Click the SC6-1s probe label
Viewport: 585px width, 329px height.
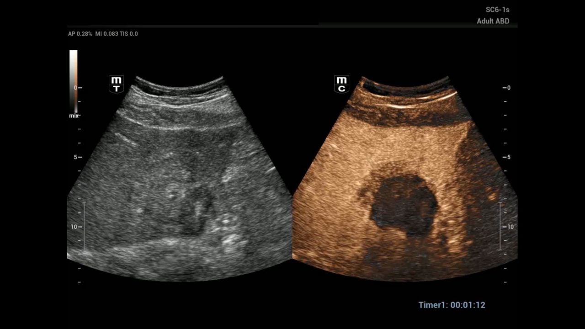(497, 10)
